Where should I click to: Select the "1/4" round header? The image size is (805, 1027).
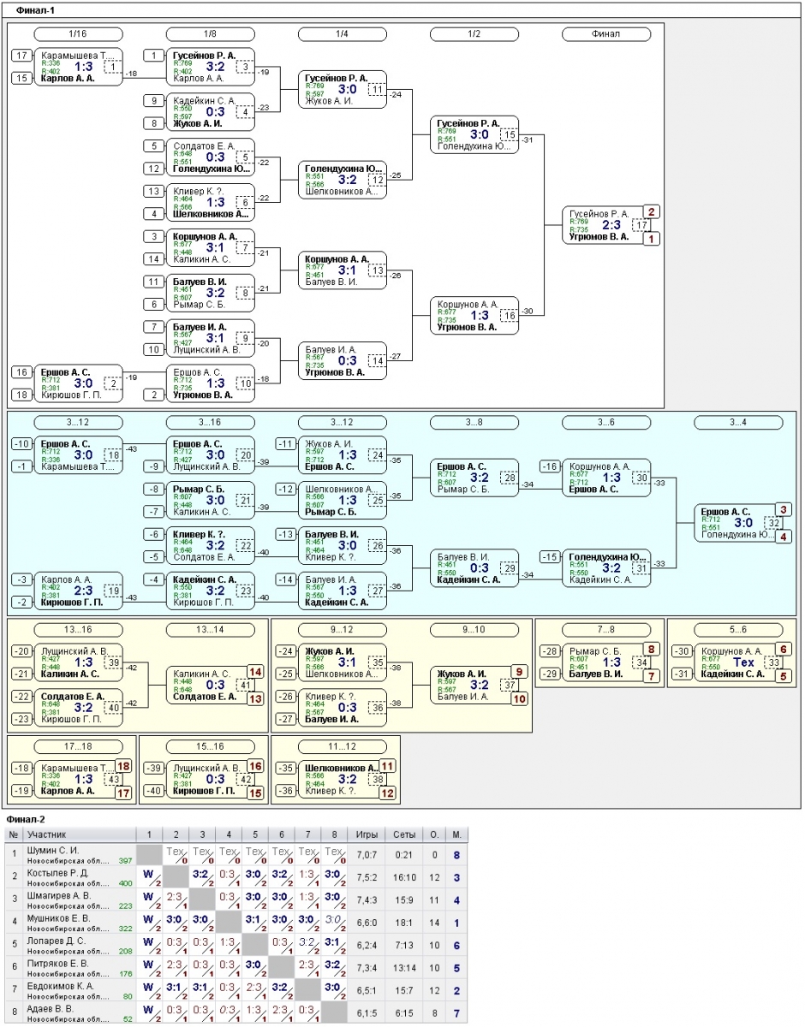click(342, 33)
